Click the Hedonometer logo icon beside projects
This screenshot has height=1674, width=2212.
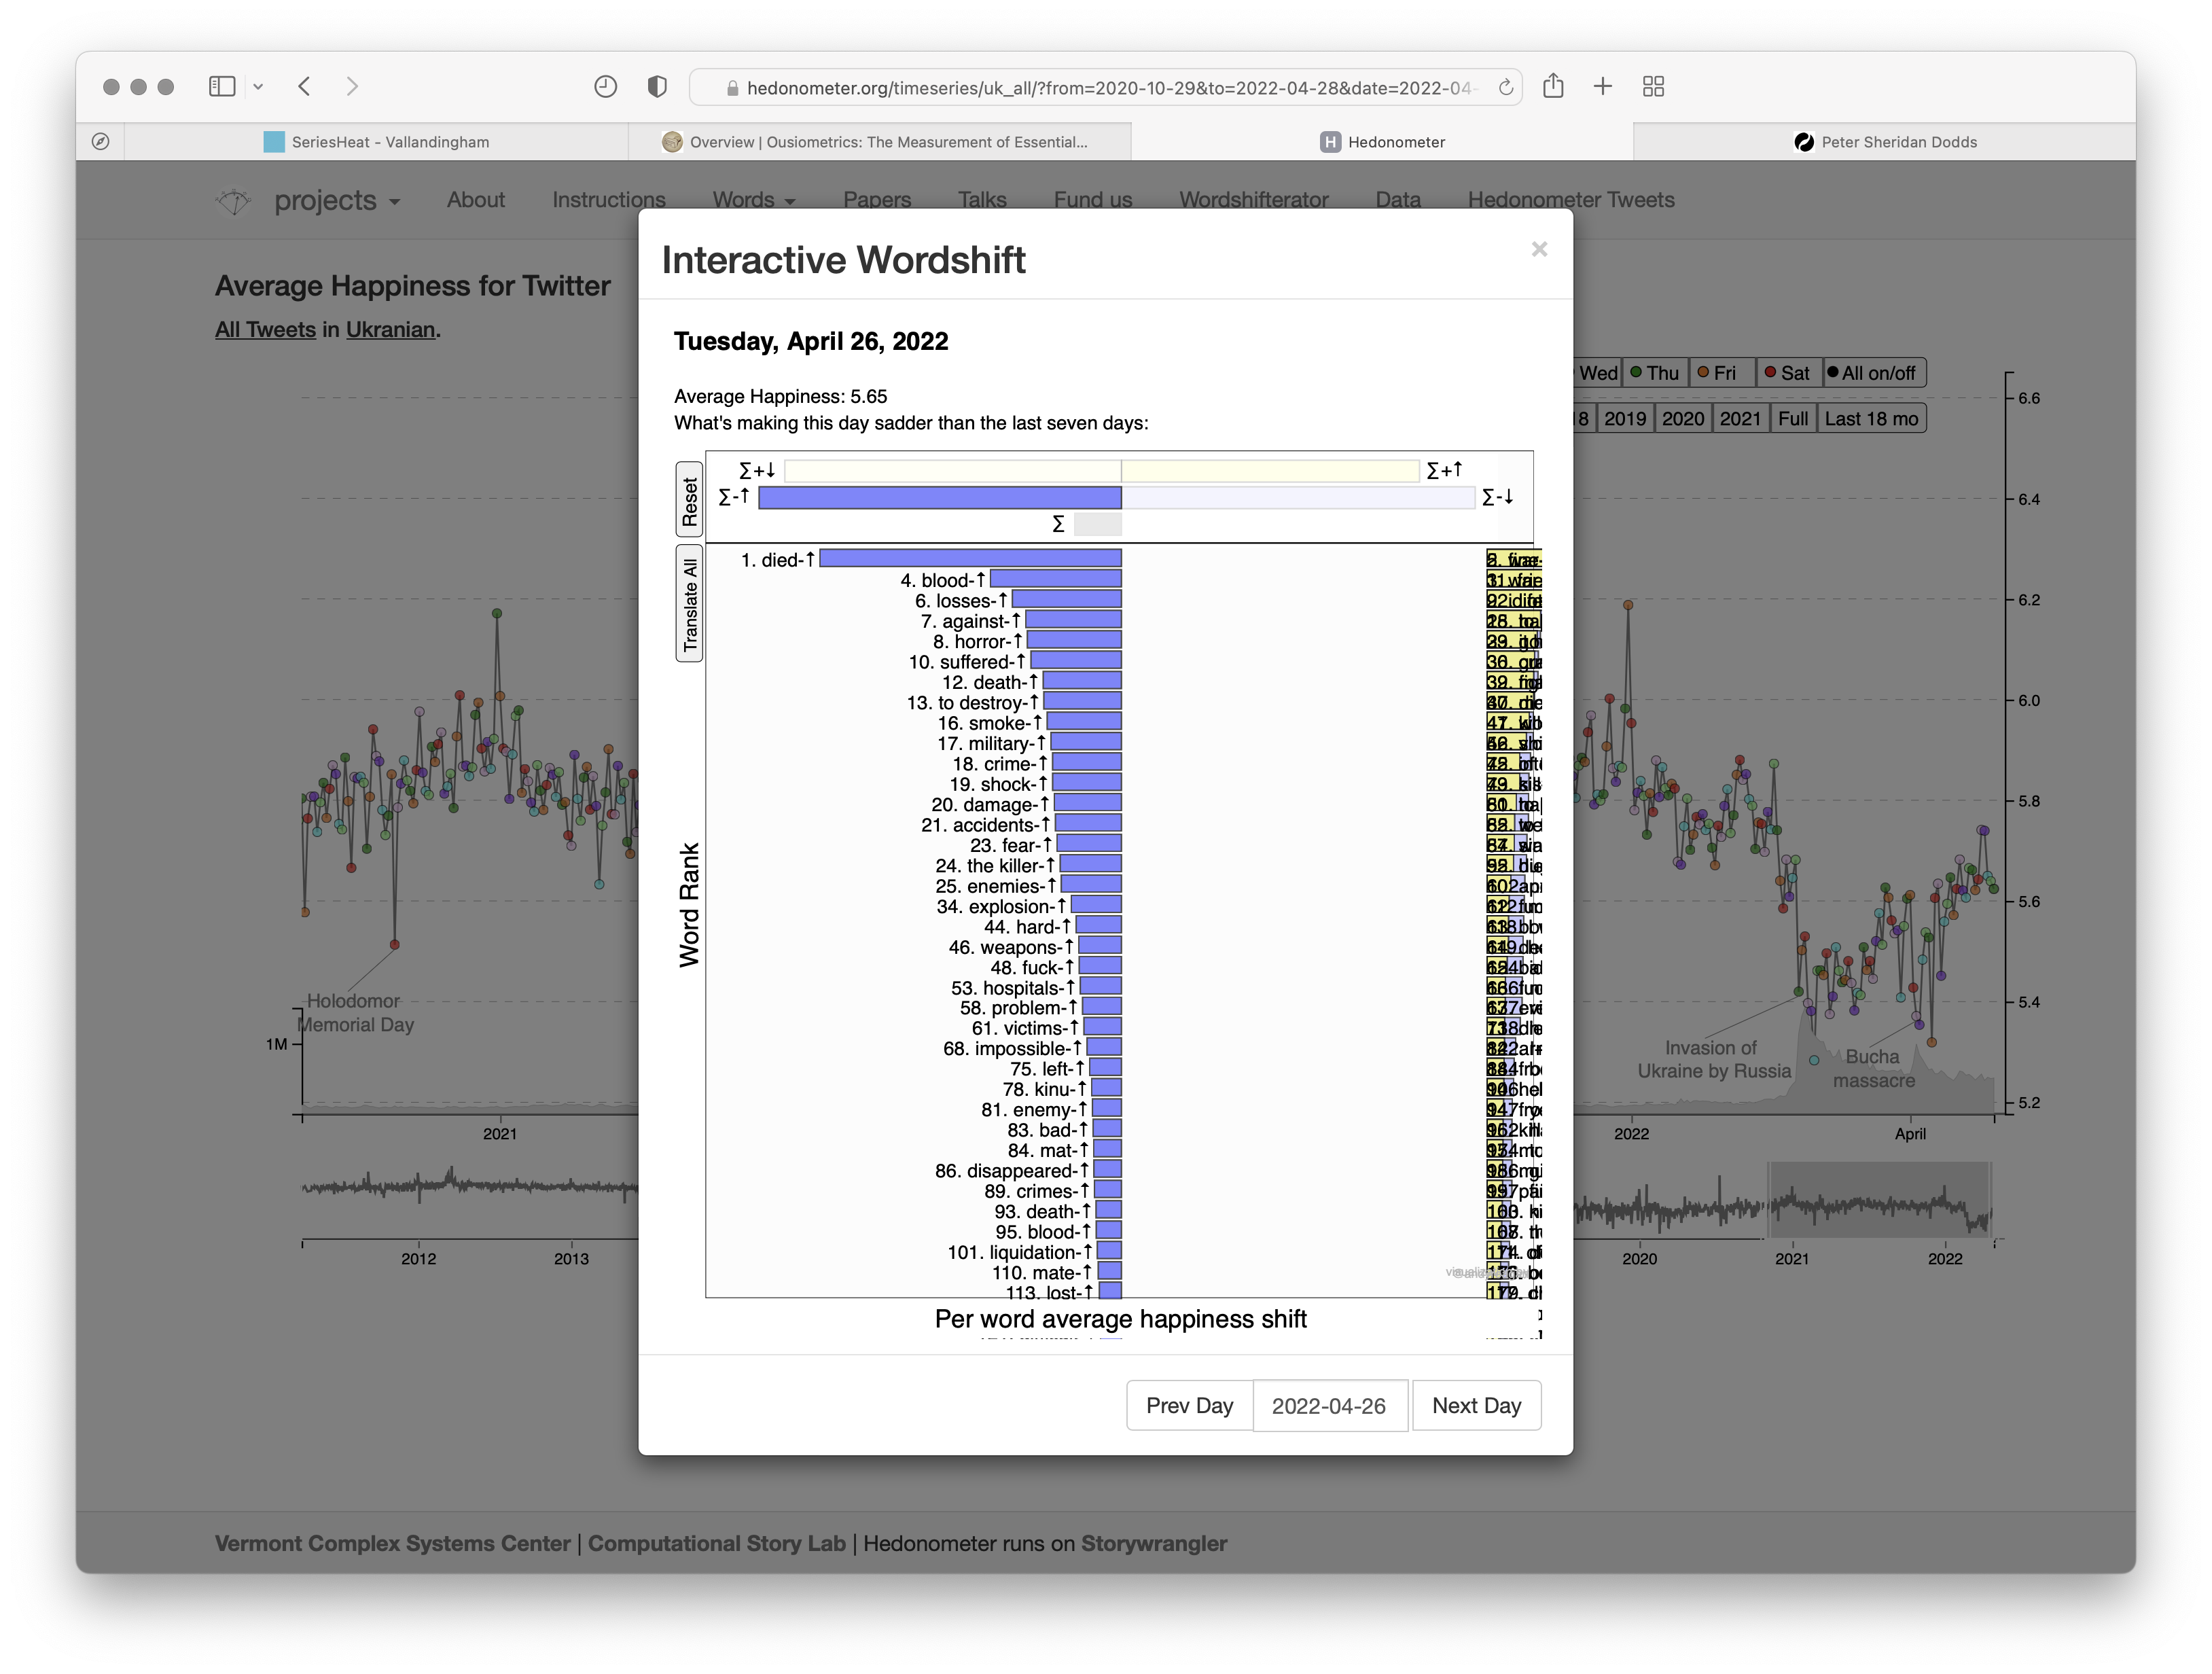(233, 201)
